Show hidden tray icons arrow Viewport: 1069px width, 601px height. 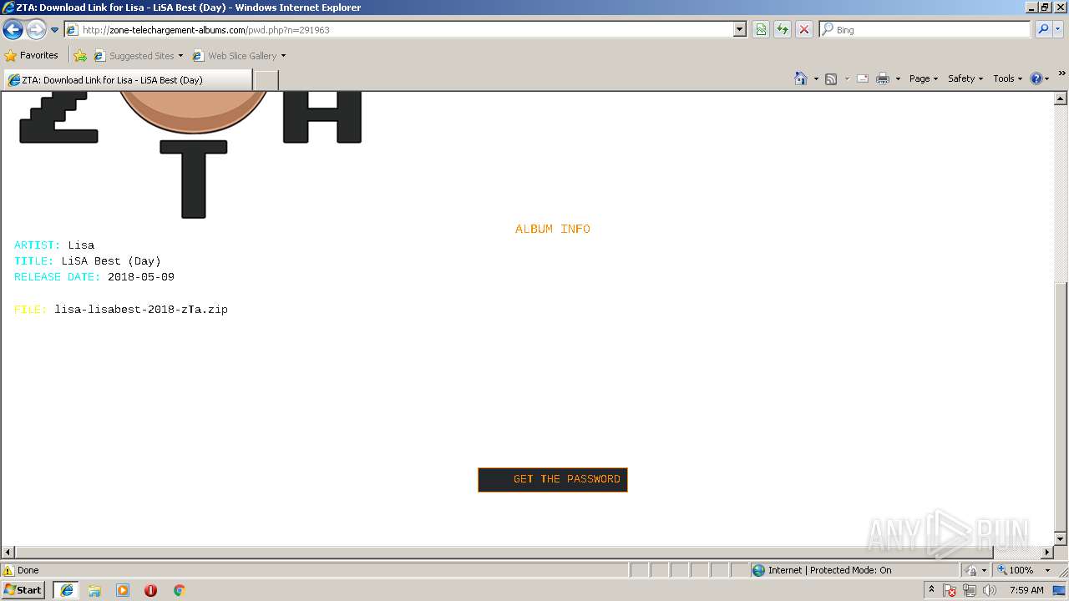[932, 589]
